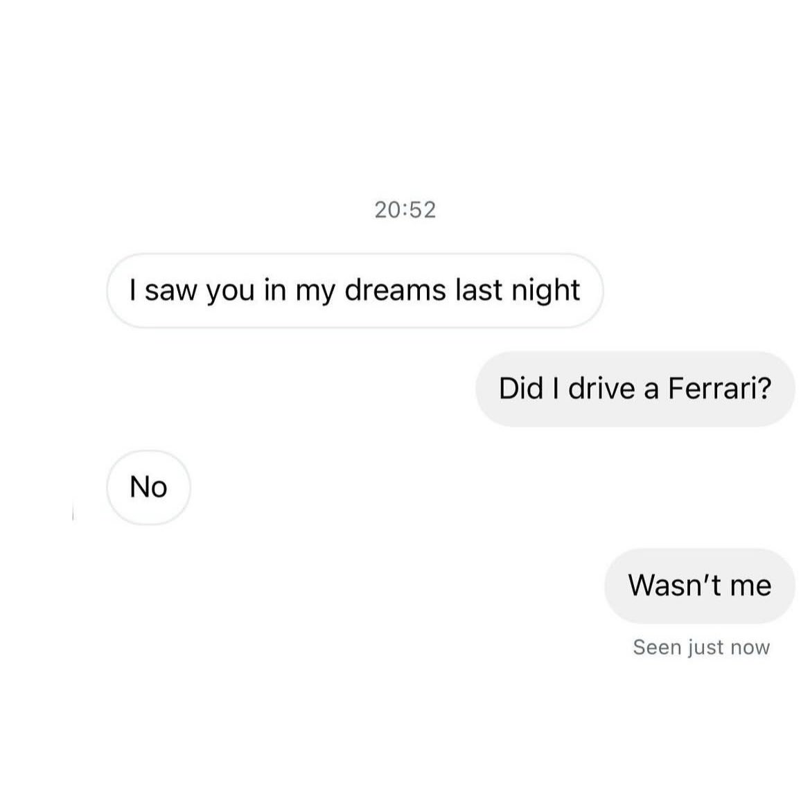Click the word 'night' in the first message
The image size is (810, 810).
pyautogui.click(x=546, y=291)
